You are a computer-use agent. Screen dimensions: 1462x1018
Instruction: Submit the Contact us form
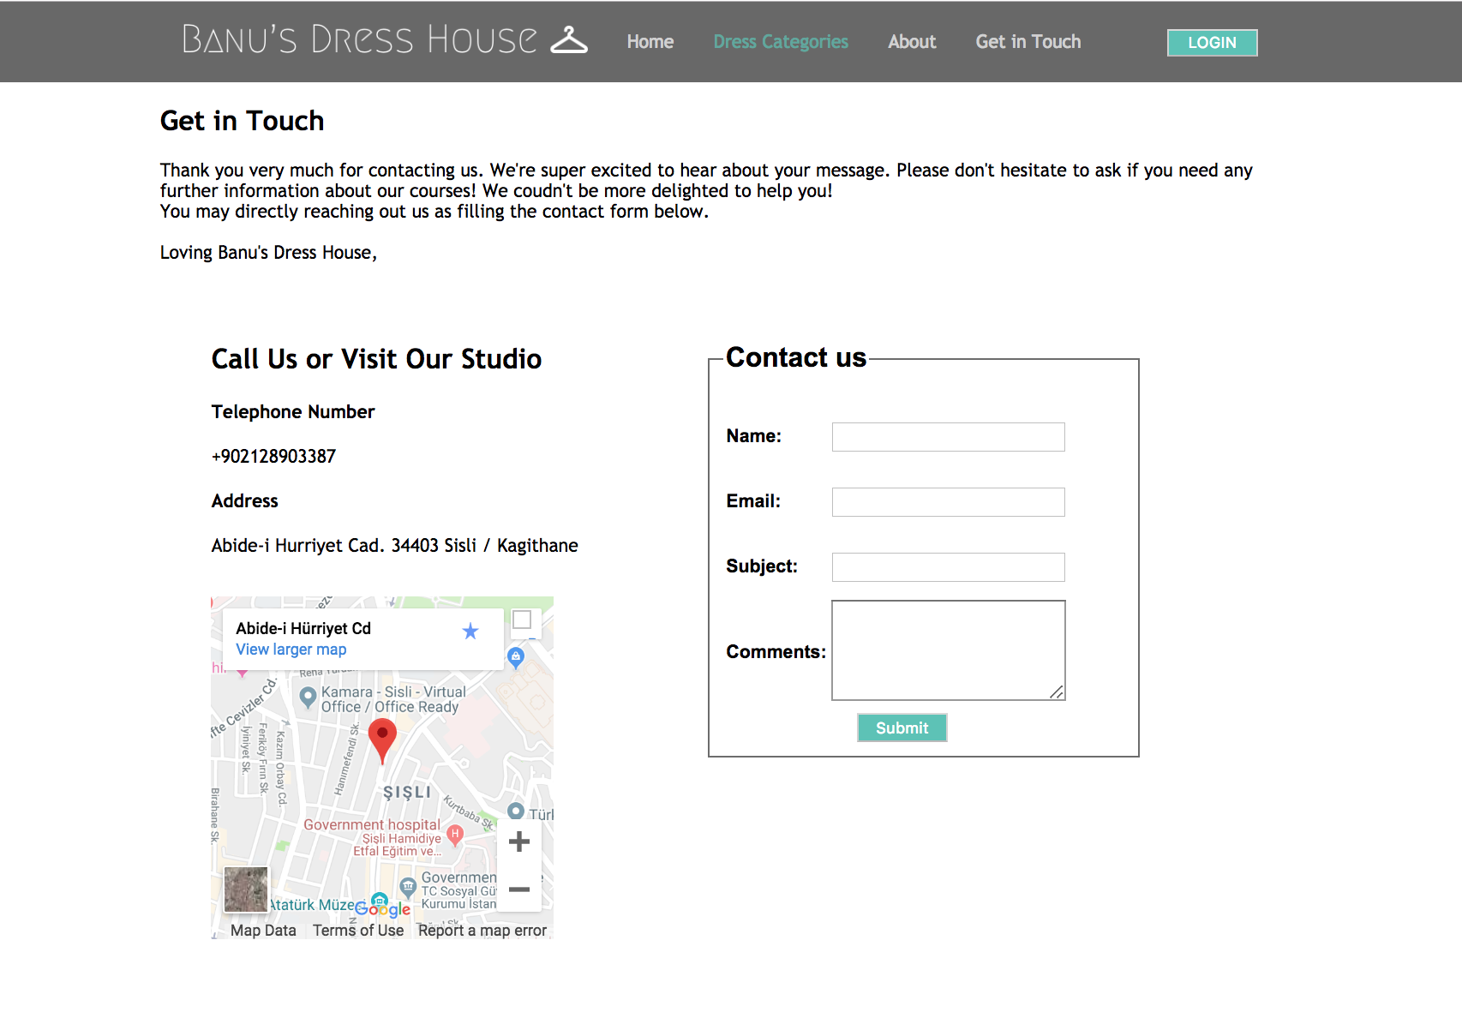click(901, 728)
